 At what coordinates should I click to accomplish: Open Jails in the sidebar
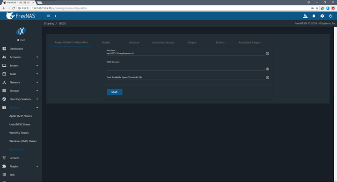pyautogui.click(x=12, y=175)
